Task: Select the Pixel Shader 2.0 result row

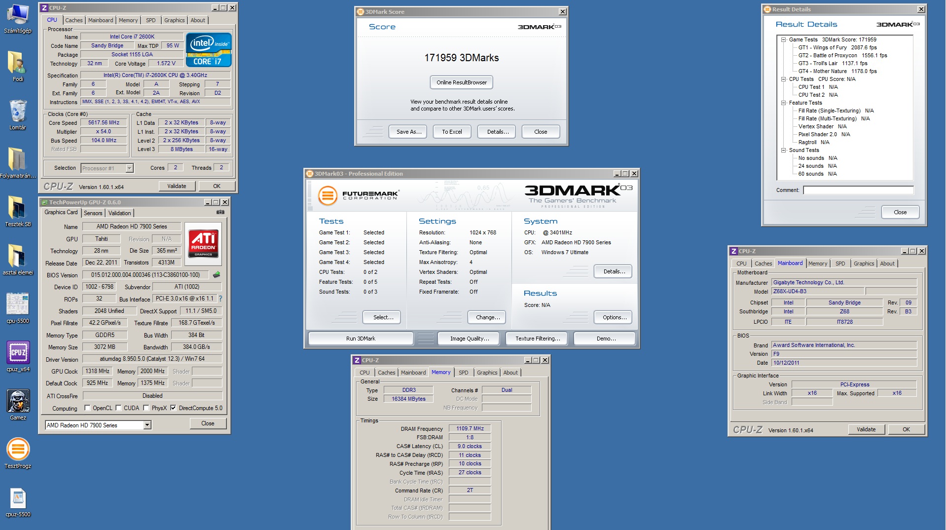Action: pyautogui.click(x=824, y=134)
